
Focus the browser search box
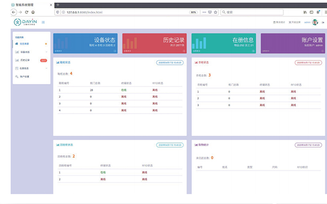(x=252, y=12)
